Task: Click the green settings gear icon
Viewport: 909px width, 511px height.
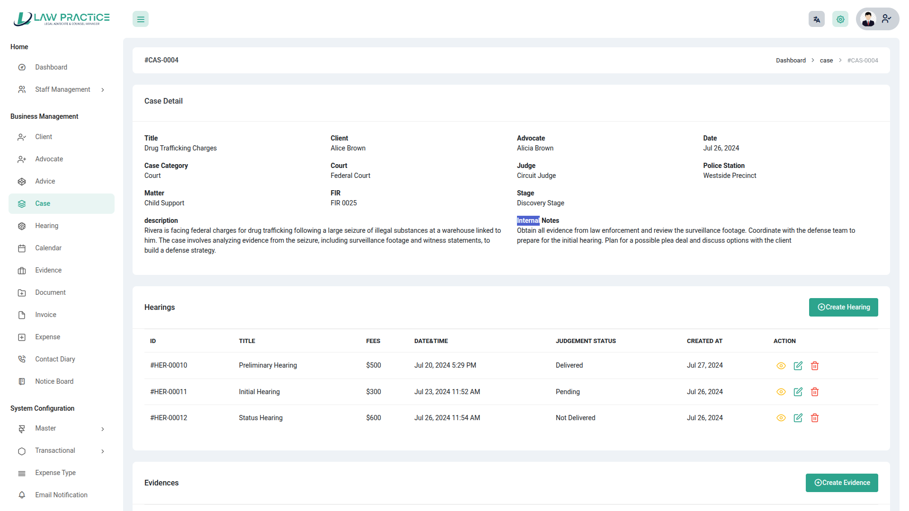Action: point(840,19)
